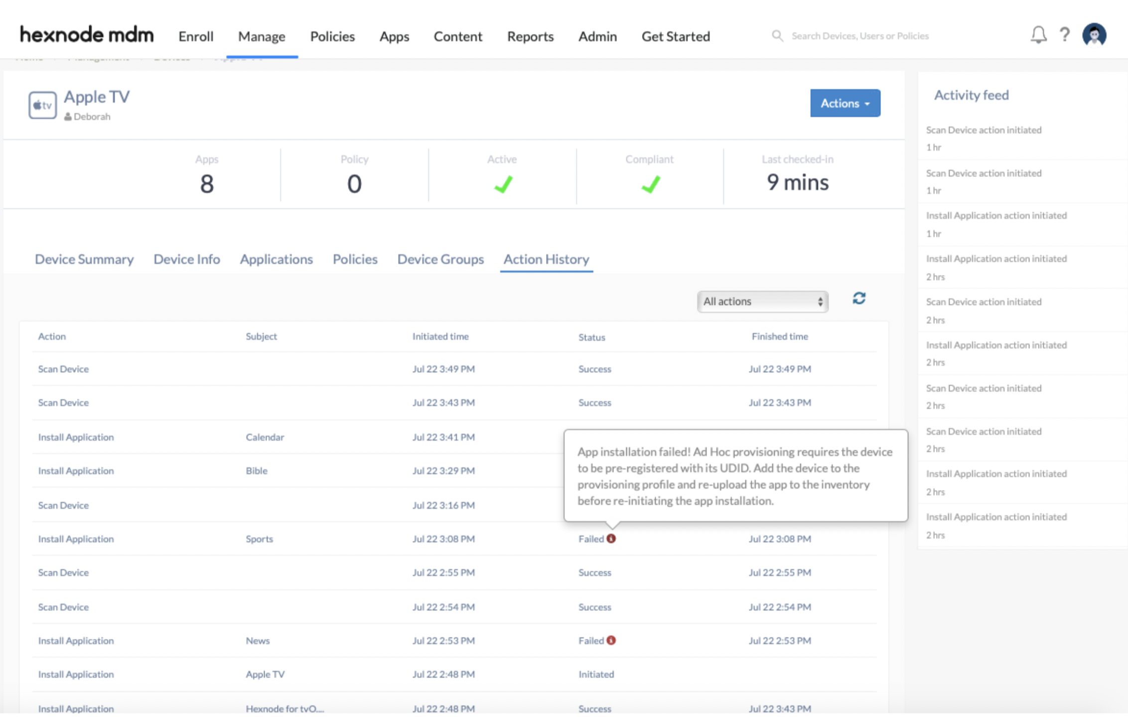
Task: Click the Apple TV device title
Action: 97,96
